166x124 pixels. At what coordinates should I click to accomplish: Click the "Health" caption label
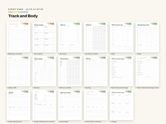[139, 54]
